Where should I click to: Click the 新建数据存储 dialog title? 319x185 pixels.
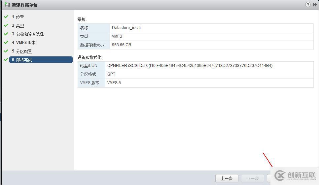(x=25, y=5)
